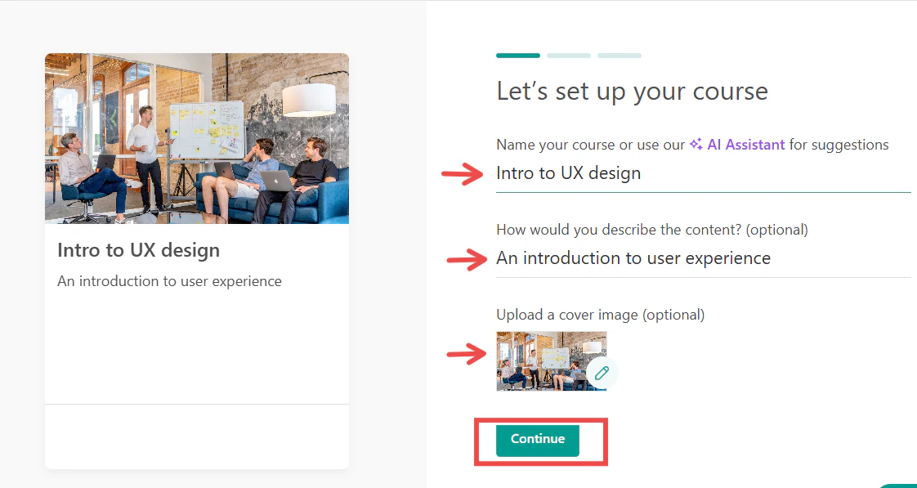Click the heading 'Let's set up your course'

[x=633, y=92]
